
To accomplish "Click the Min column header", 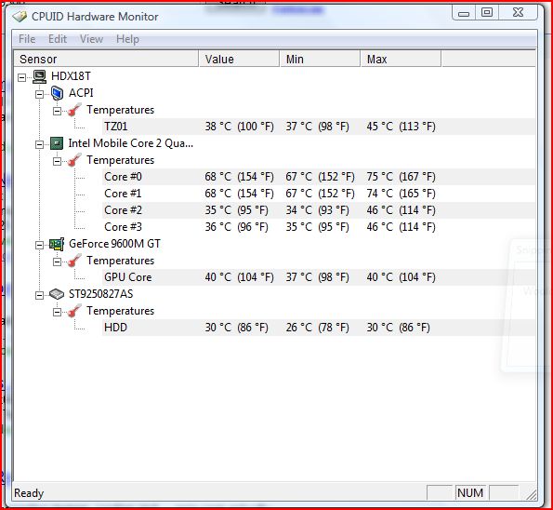I will (320, 59).
